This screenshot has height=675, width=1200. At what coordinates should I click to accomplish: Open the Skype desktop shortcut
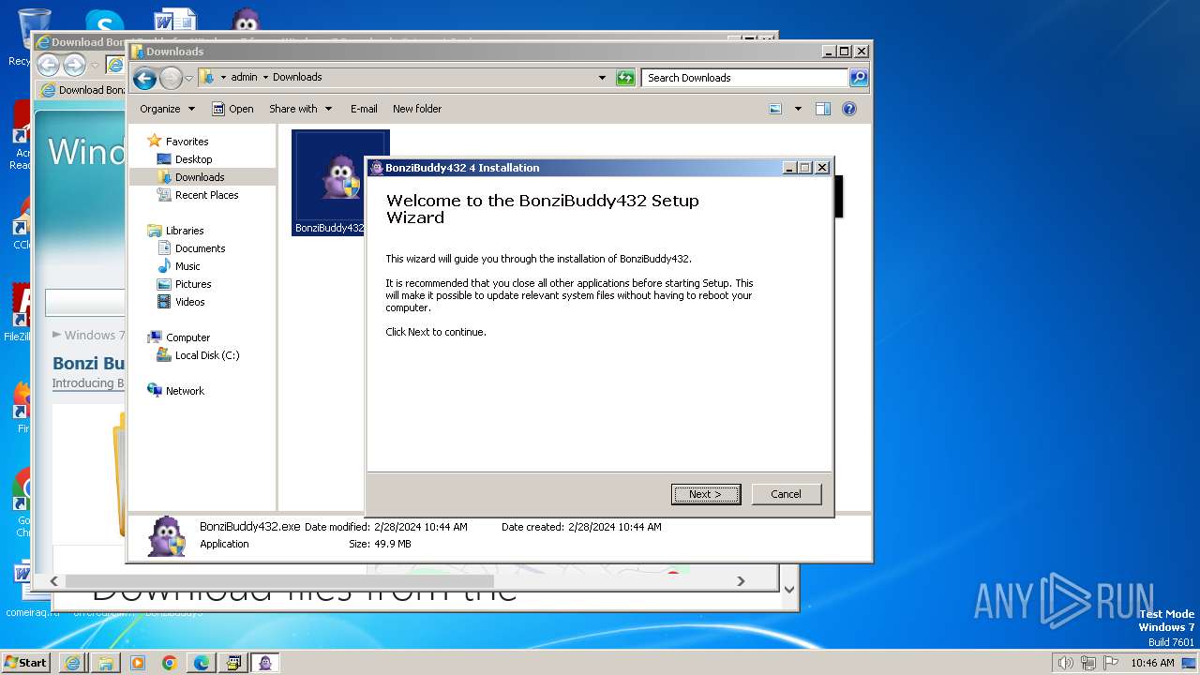[x=103, y=22]
